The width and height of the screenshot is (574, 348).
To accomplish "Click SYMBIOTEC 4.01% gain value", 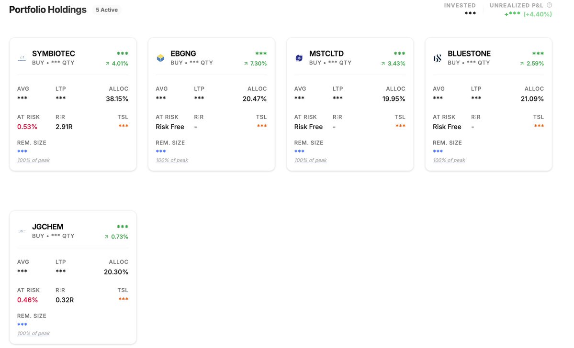I will [120, 64].
